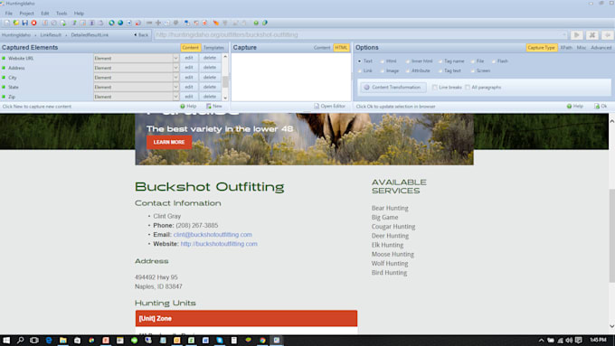Click the volume icon in system tray
The image size is (615, 346).
click(569, 340)
